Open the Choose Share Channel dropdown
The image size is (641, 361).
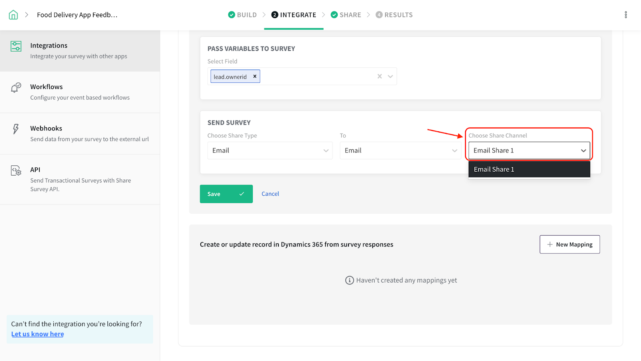click(529, 150)
